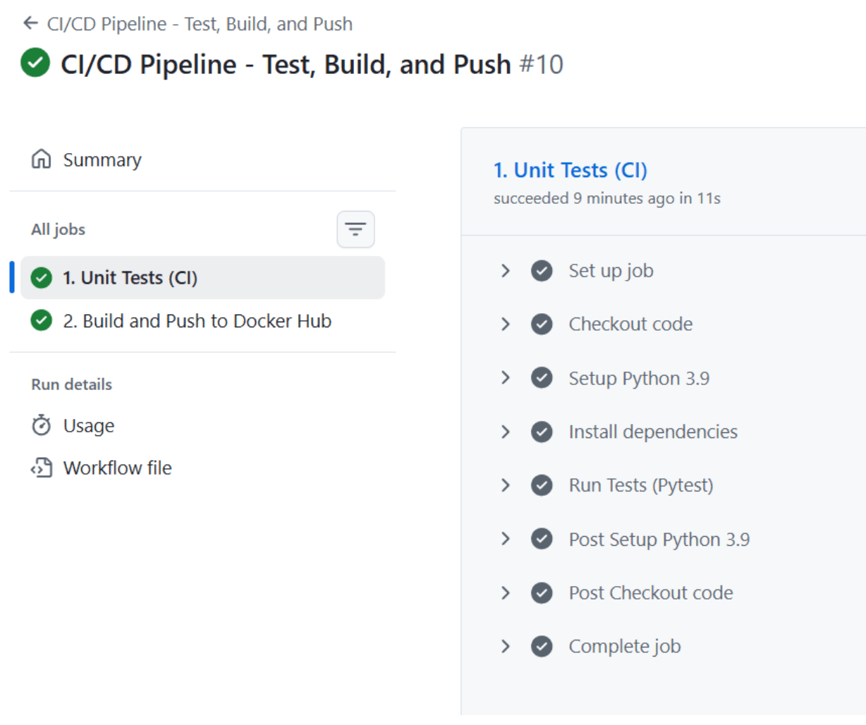866x725 pixels.
Task: Open the 1. Unit Tests (CI) heading link
Action: pos(570,170)
